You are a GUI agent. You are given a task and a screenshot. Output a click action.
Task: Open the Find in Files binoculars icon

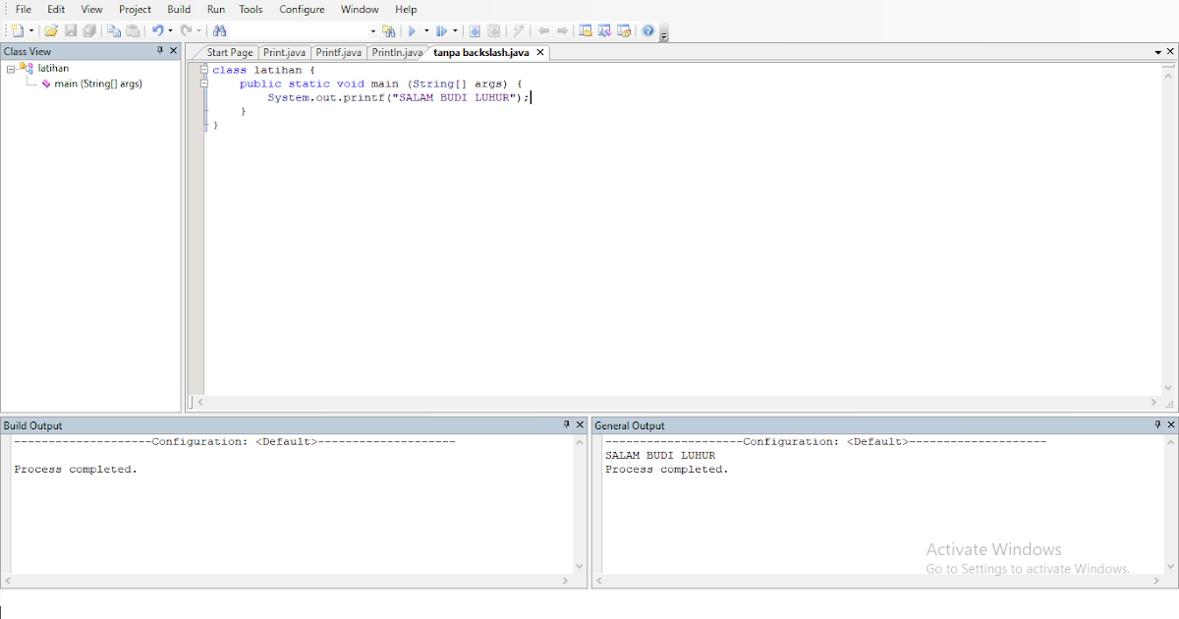[x=219, y=30]
